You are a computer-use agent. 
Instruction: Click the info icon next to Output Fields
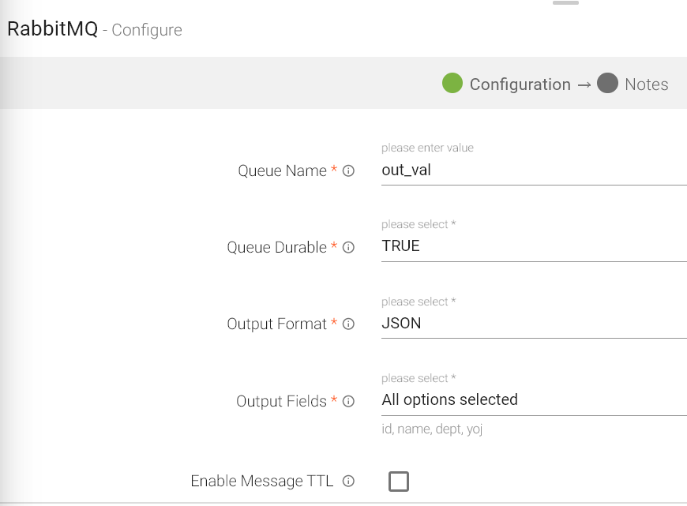point(348,401)
